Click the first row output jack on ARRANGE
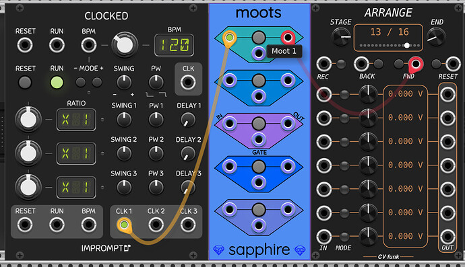 pos(447,94)
